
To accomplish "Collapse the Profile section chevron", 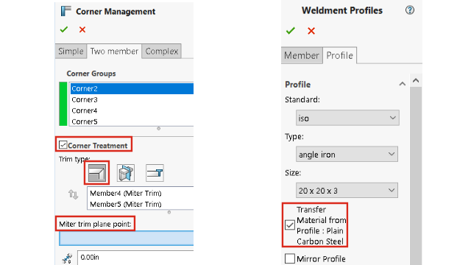I will (403, 84).
